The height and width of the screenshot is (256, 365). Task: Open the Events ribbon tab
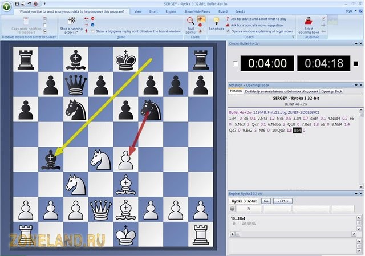(240, 11)
